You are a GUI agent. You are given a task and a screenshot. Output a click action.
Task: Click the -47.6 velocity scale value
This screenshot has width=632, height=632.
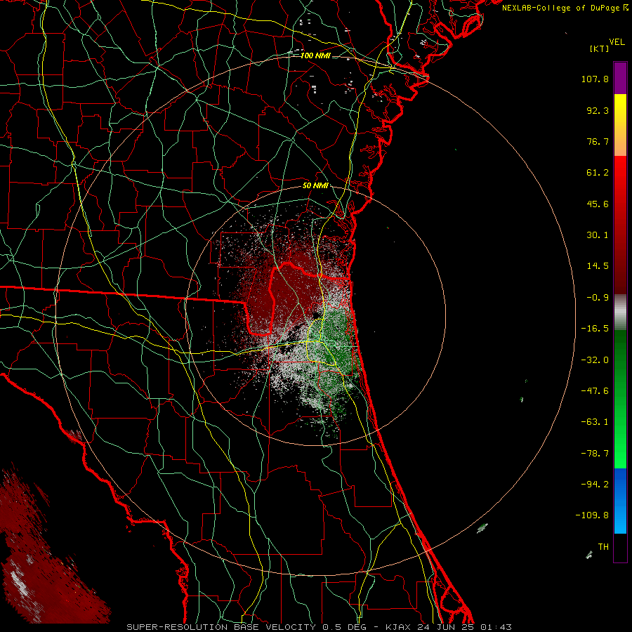click(595, 391)
